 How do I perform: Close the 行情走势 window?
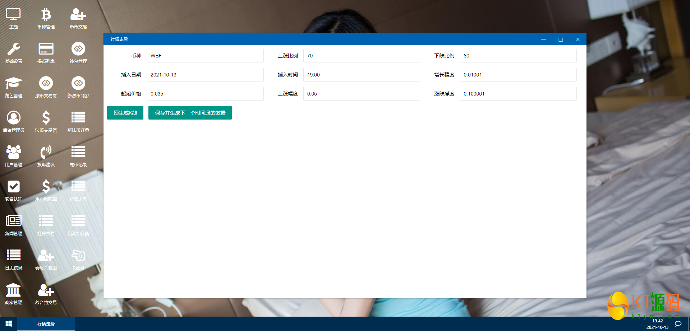coord(578,39)
